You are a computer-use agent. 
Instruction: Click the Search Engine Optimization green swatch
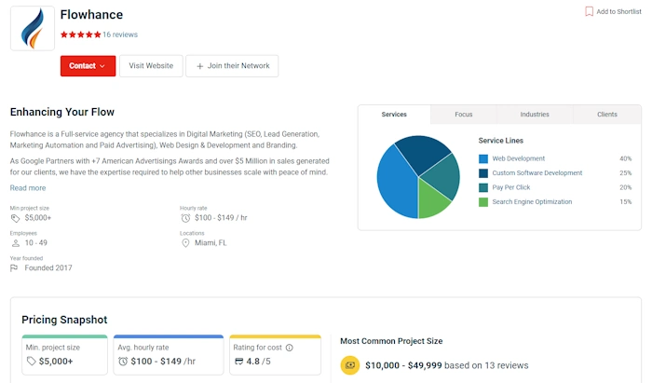[x=483, y=202]
